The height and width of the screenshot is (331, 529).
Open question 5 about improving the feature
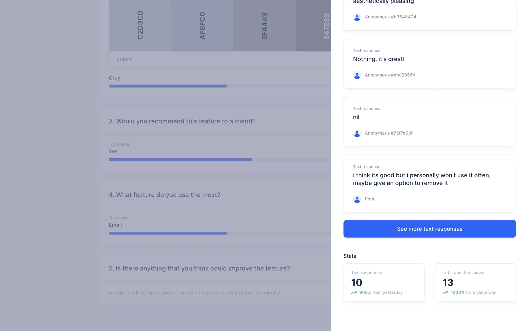[199, 268]
